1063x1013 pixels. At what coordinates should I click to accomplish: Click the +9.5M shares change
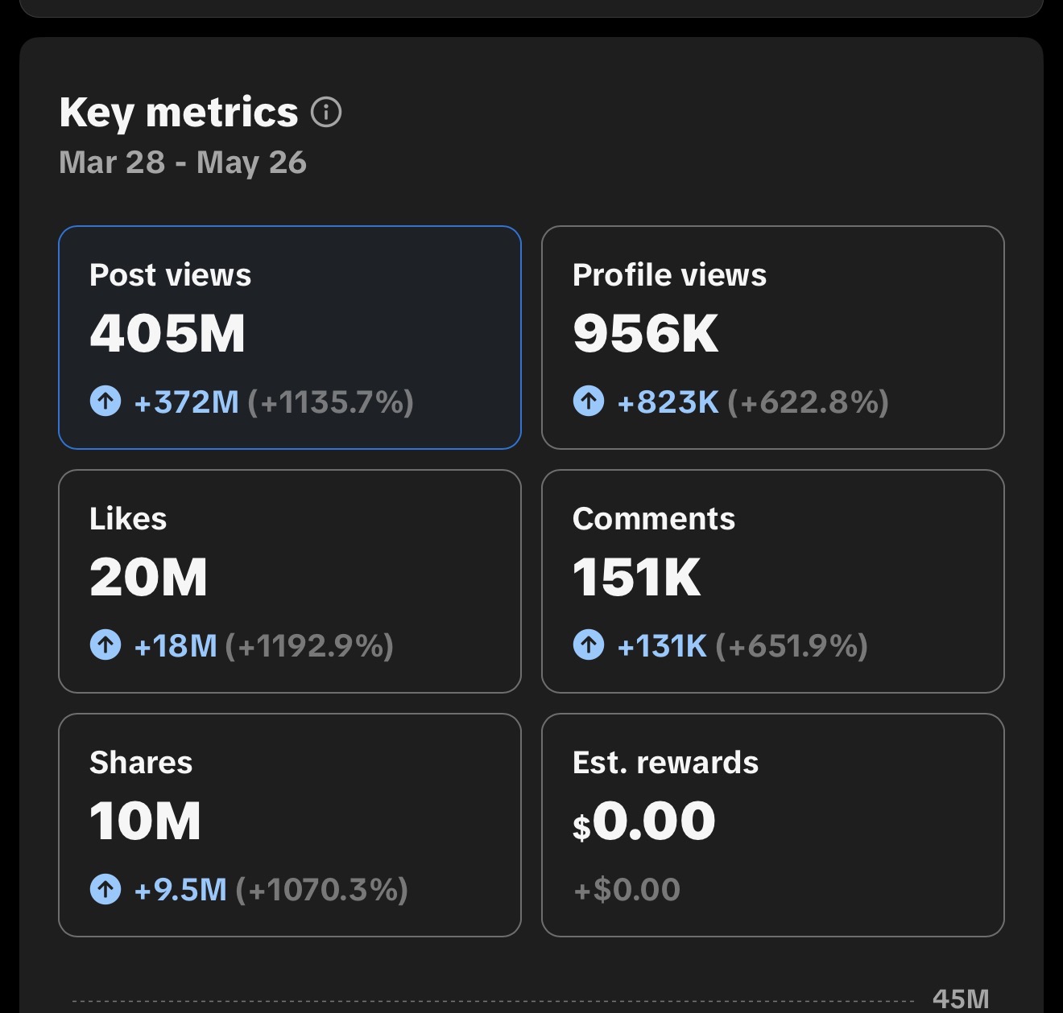pyautogui.click(x=180, y=890)
